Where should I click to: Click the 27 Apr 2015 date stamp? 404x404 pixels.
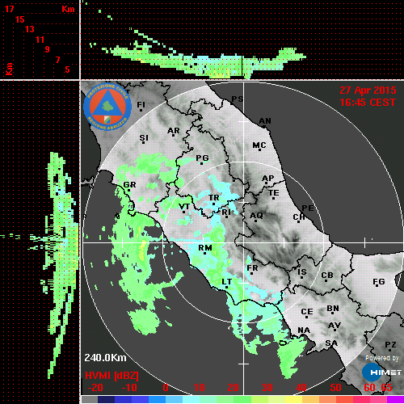(368, 90)
